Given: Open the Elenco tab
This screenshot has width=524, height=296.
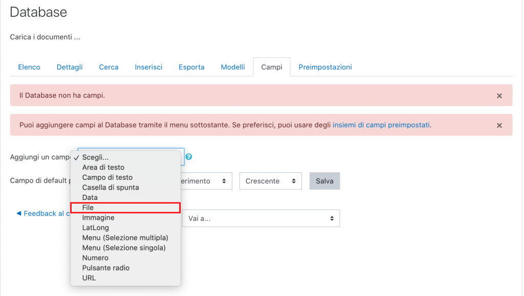Looking at the screenshot, I should 29,67.
